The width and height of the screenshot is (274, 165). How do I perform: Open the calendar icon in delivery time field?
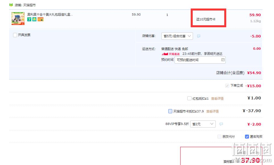[x=223, y=60]
